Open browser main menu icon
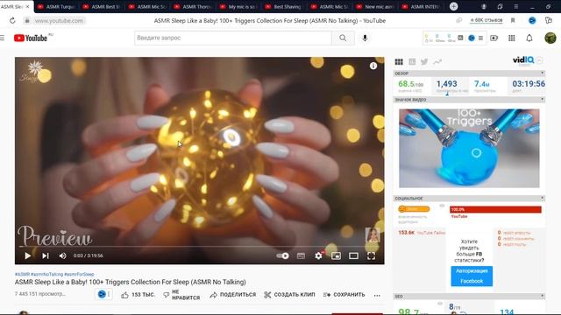Image resolution: width=561 pixels, height=315 pixels. (516, 6)
